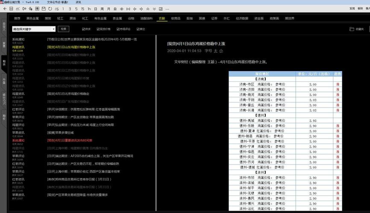
Task: Open the 资讯 title bar menu
Action: click(x=78, y=2)
